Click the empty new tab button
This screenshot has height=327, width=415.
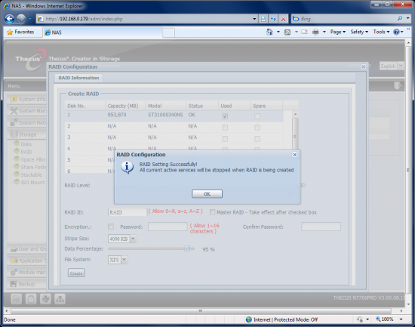click(x=168, y=32)
